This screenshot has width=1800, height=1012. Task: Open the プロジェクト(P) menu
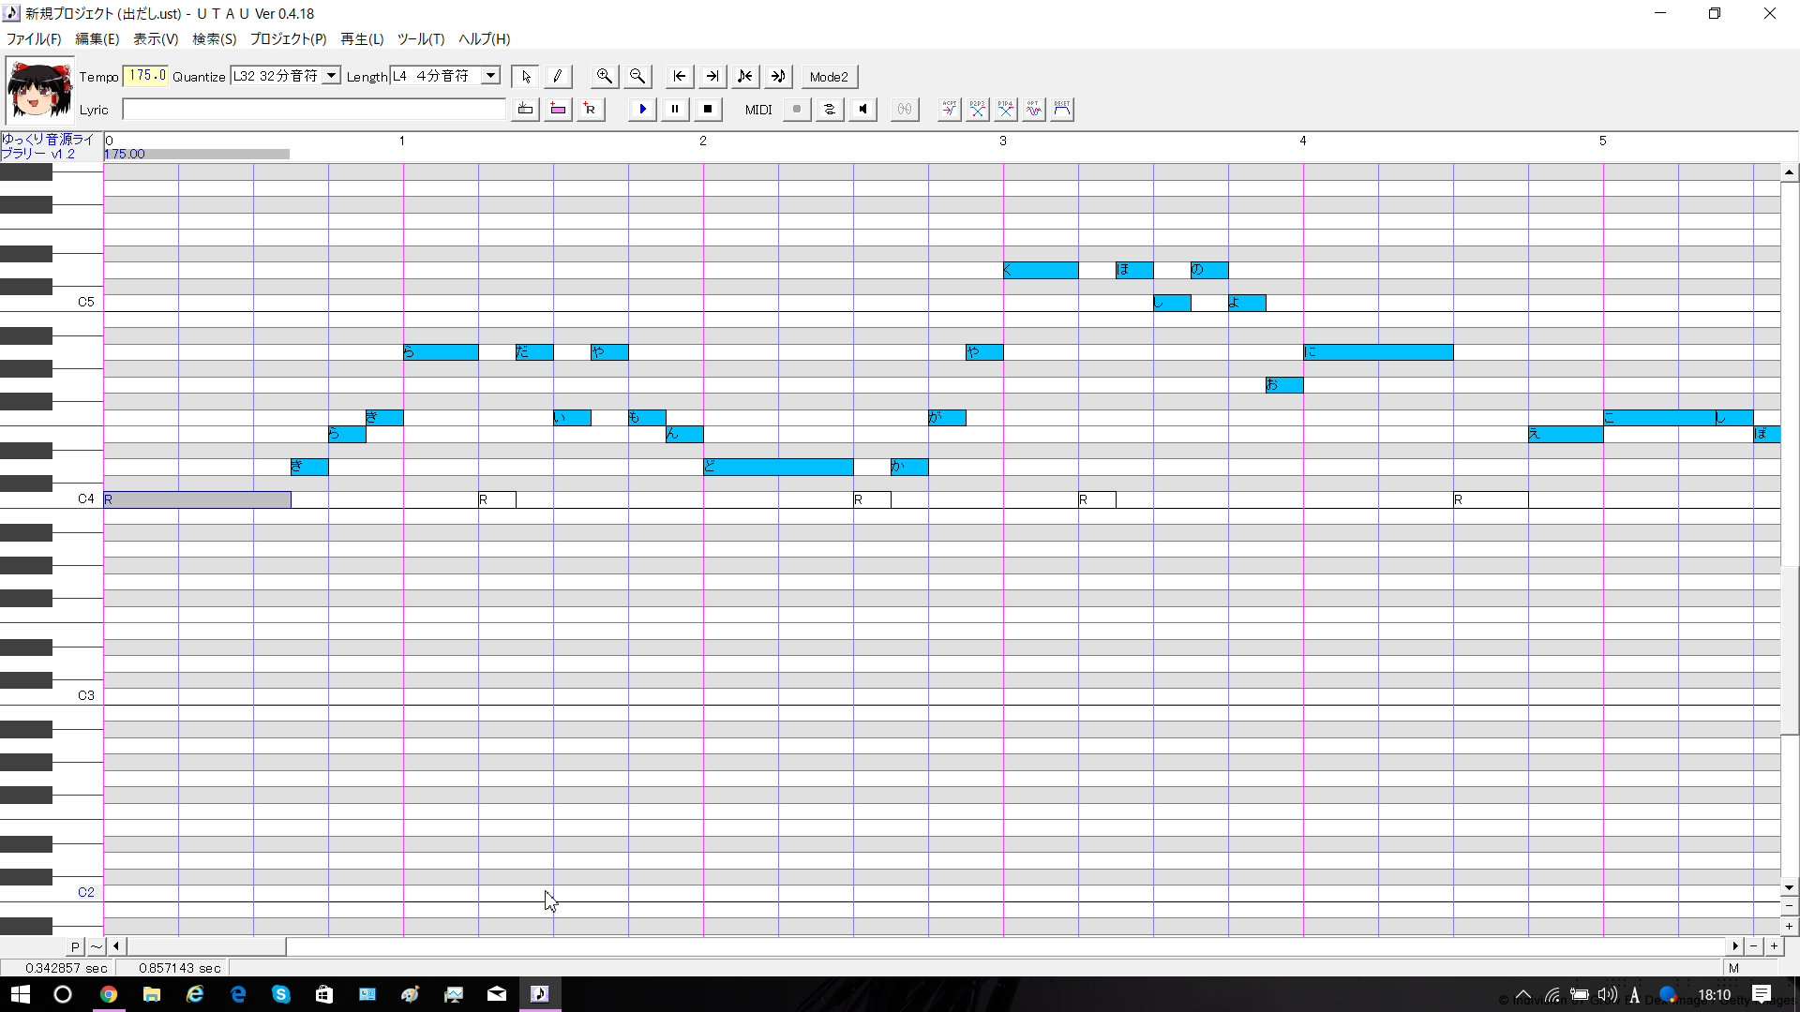pyautogui.click(x=288, y=39)
